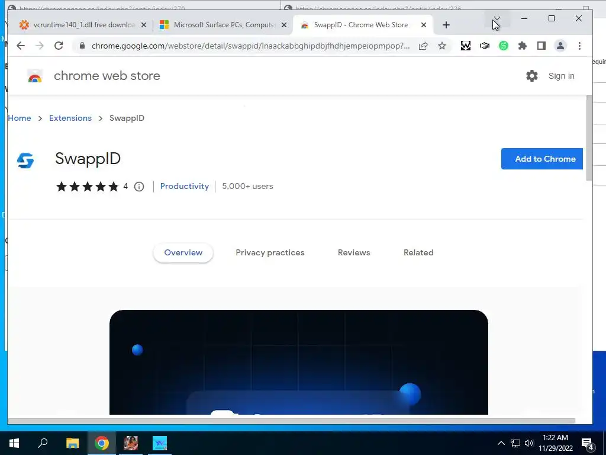This screenshot has width=606, height=455.
Task: Click the SwappID extension logo
Action: pyautogui.click(x=25, y=160)
